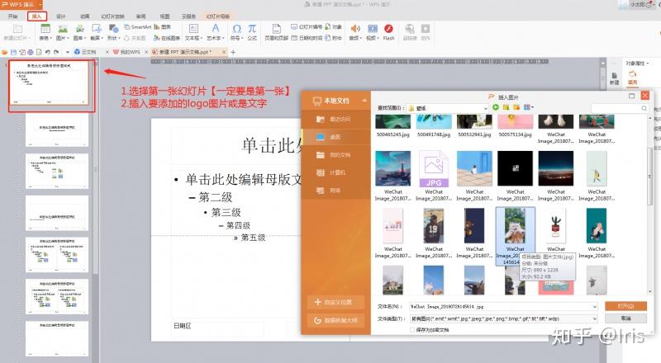661x363 pixels.
Task: Open the WPS 演示 application menu dropdown
Action: click(x=40, y=5)
